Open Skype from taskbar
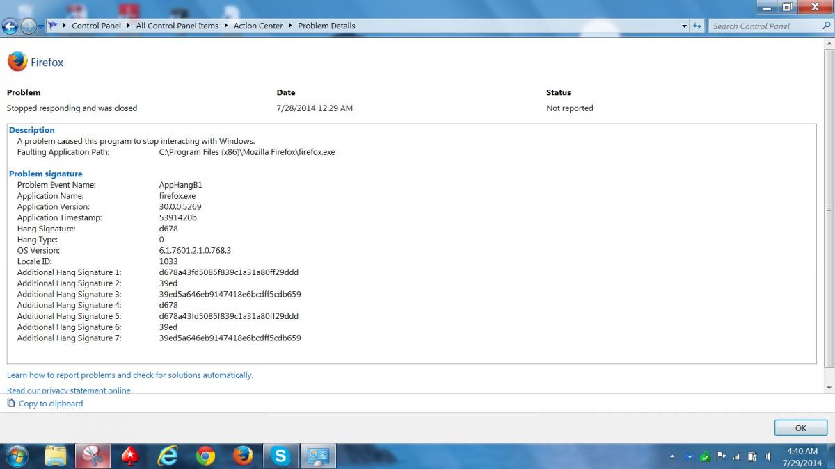This screenshot has width=835, height=469. (280, 456)
